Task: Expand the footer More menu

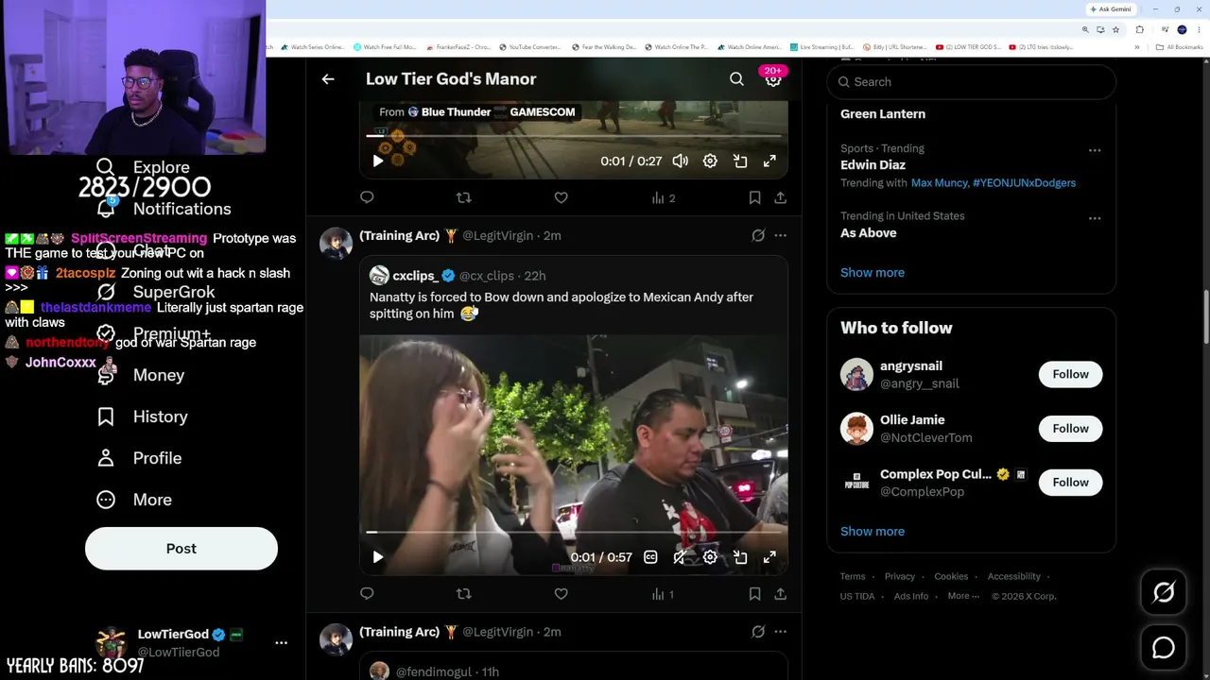Action: pyautogui.click(x=963, y=597)
